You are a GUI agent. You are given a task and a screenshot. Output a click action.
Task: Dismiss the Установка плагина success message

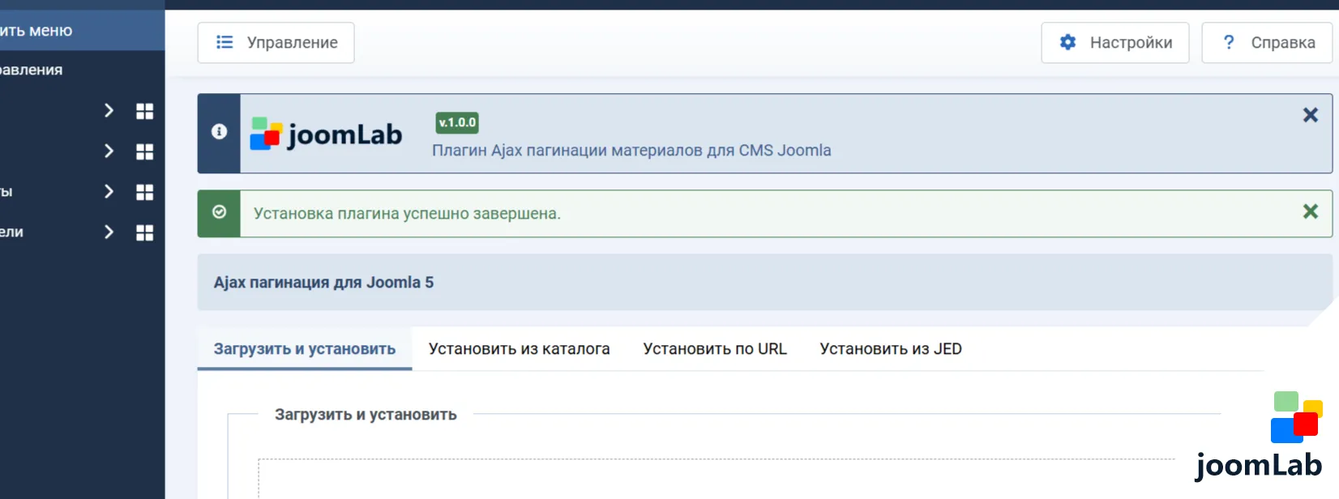(1310, 211)
